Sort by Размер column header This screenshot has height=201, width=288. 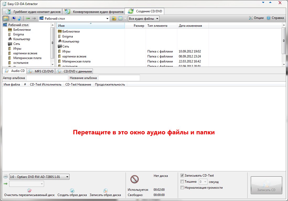135,26
